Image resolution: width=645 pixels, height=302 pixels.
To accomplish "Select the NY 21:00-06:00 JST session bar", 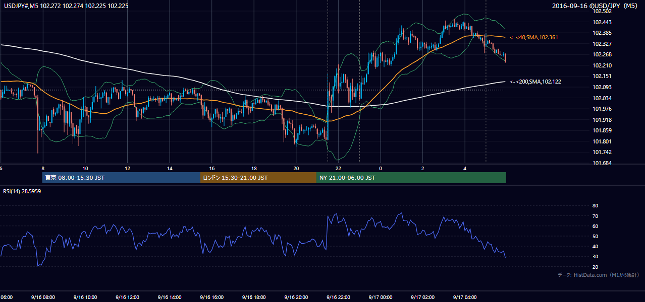I will tap(411, 178).
